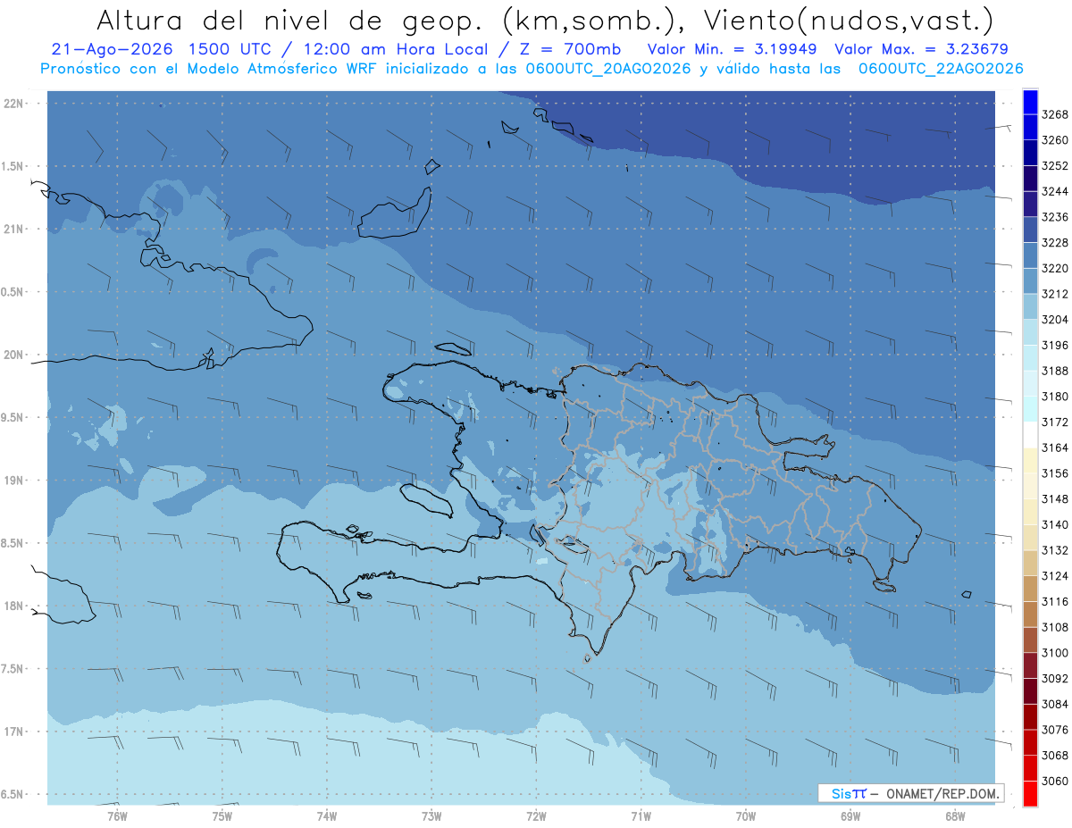Click the 3212 colorbar value

(x=1055, y=294)
